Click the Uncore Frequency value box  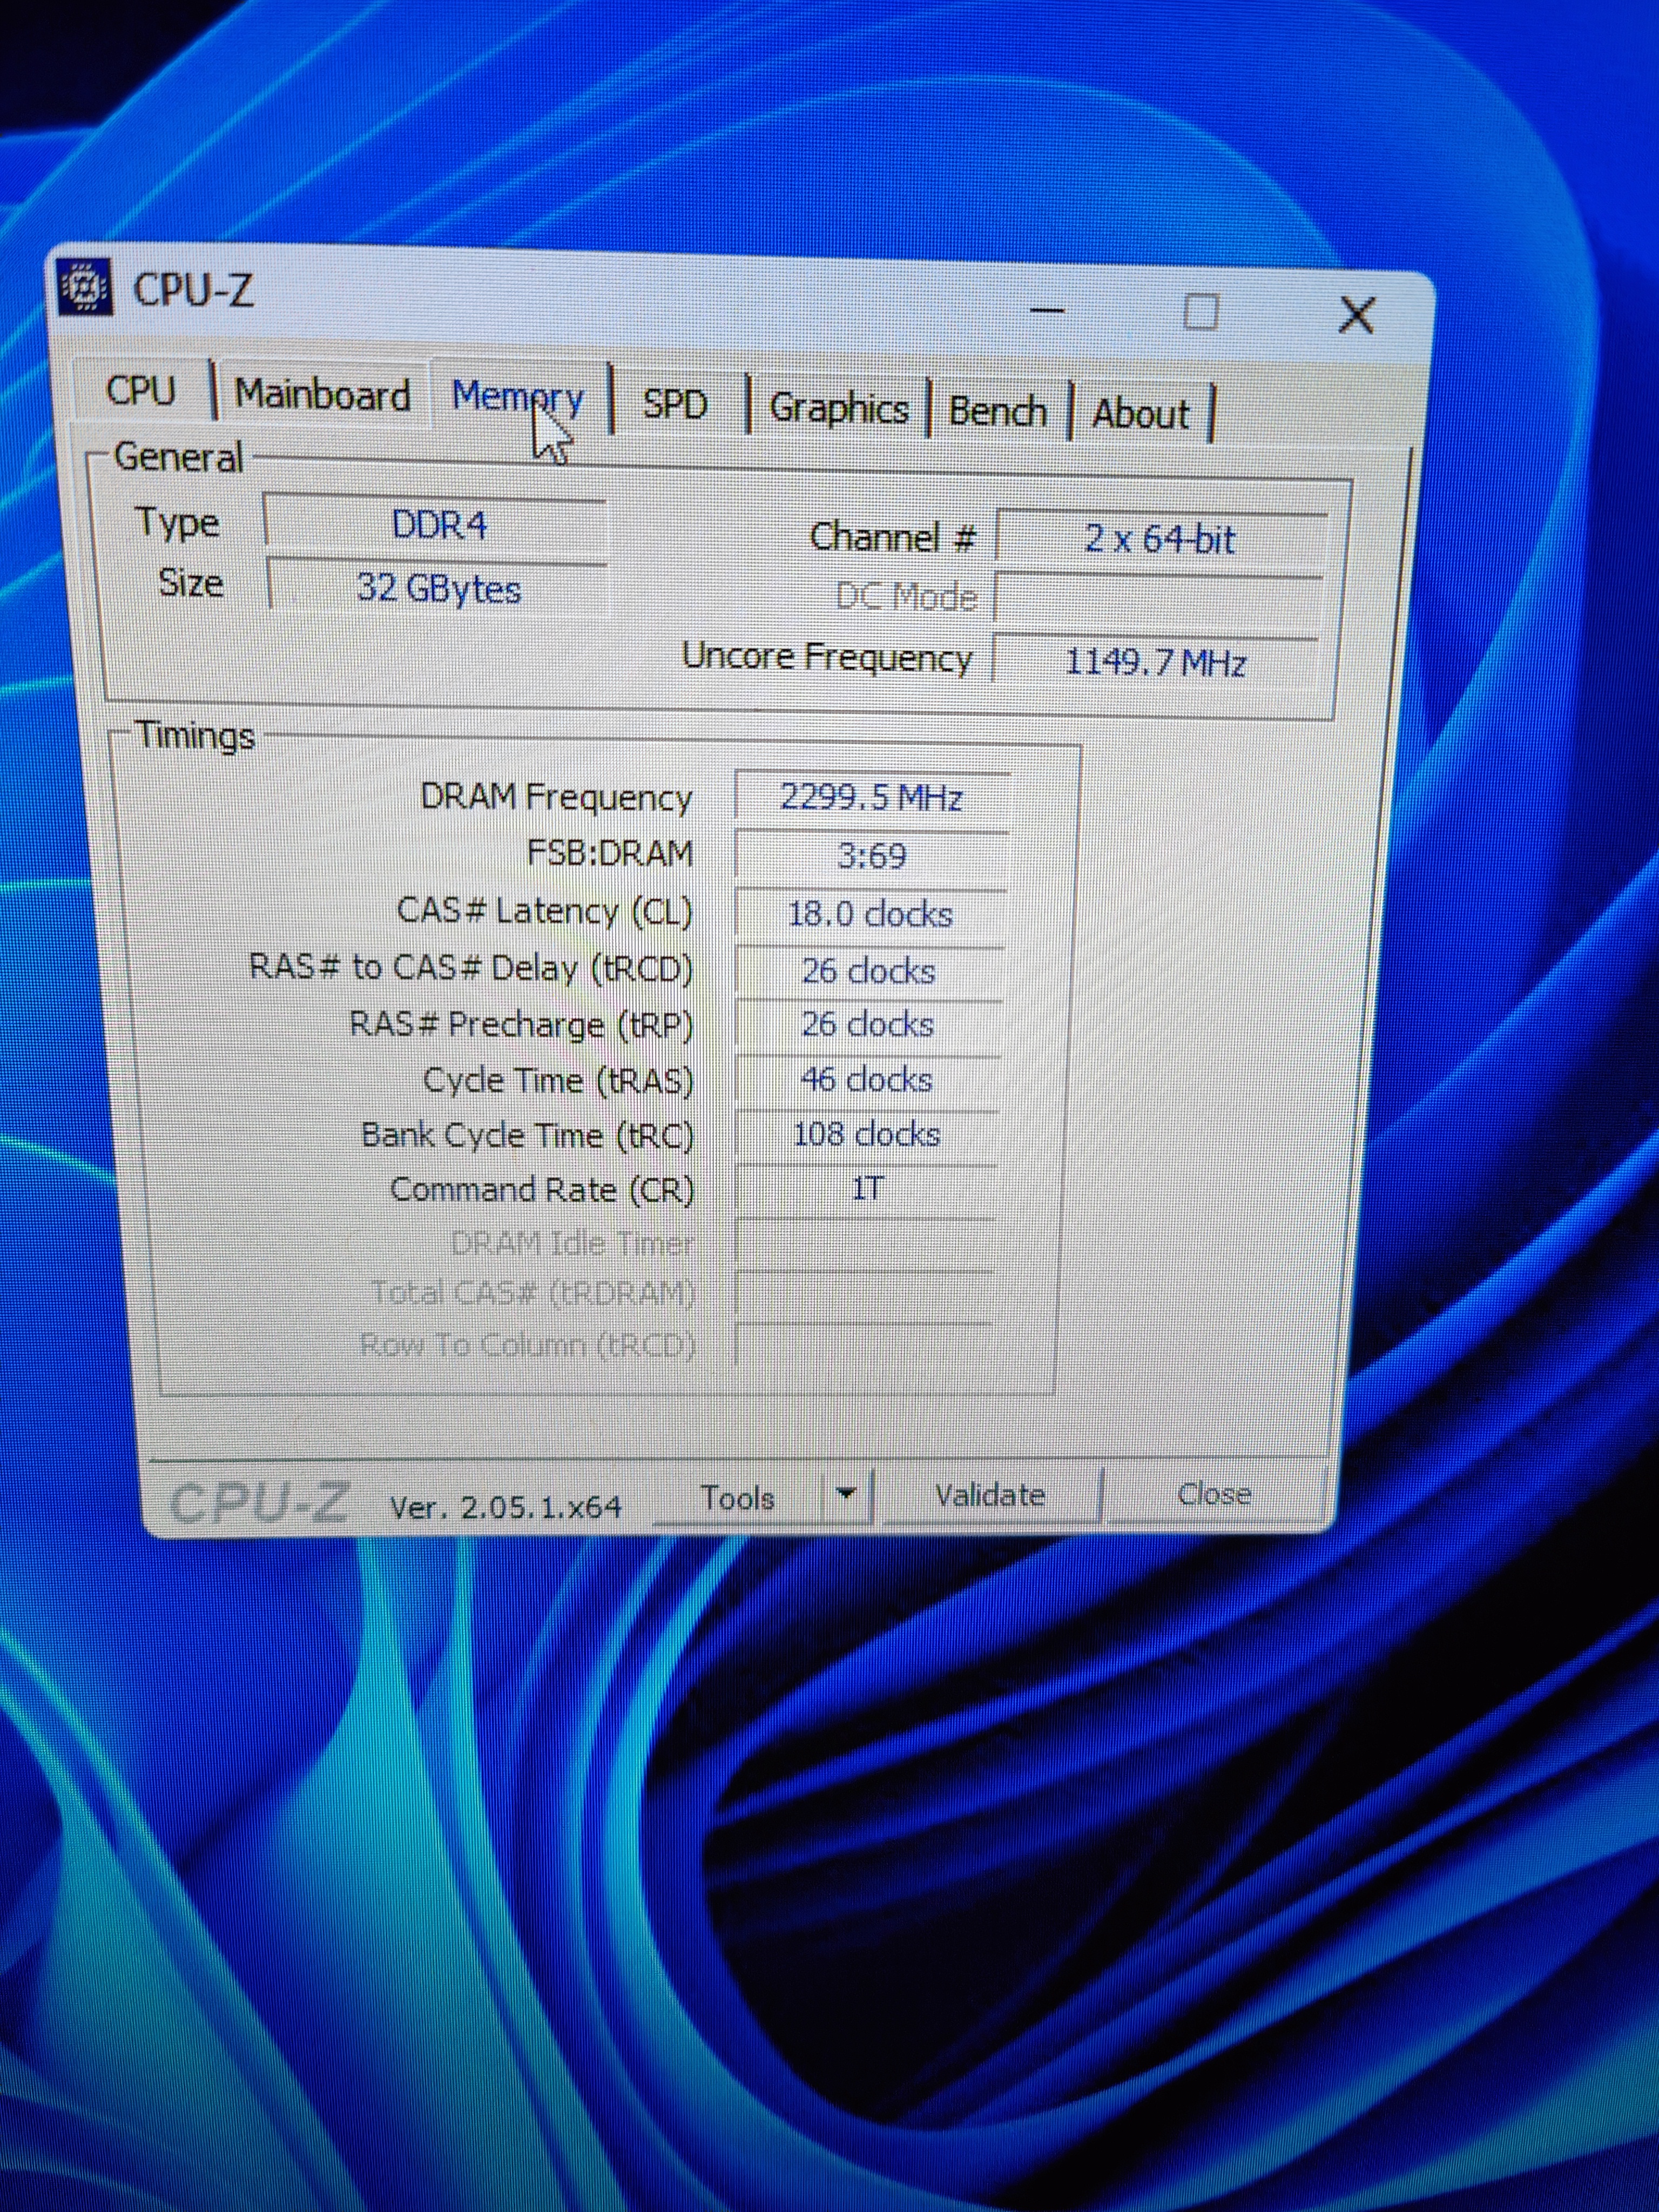(1155, 661)
